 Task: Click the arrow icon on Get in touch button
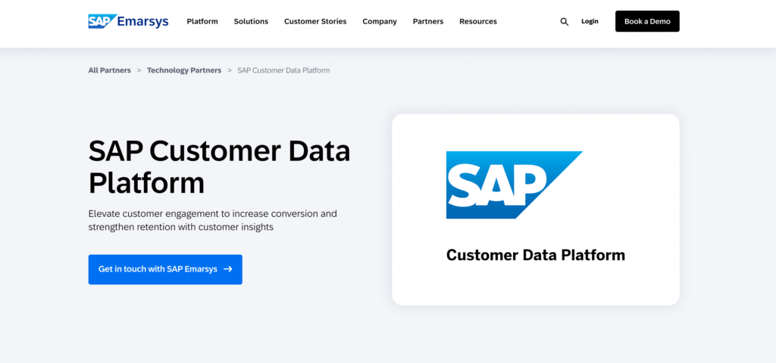(x=227, y=269)
